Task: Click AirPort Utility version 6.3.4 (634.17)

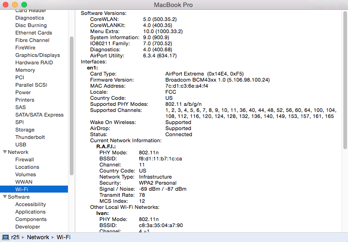Action: (160, 55)
